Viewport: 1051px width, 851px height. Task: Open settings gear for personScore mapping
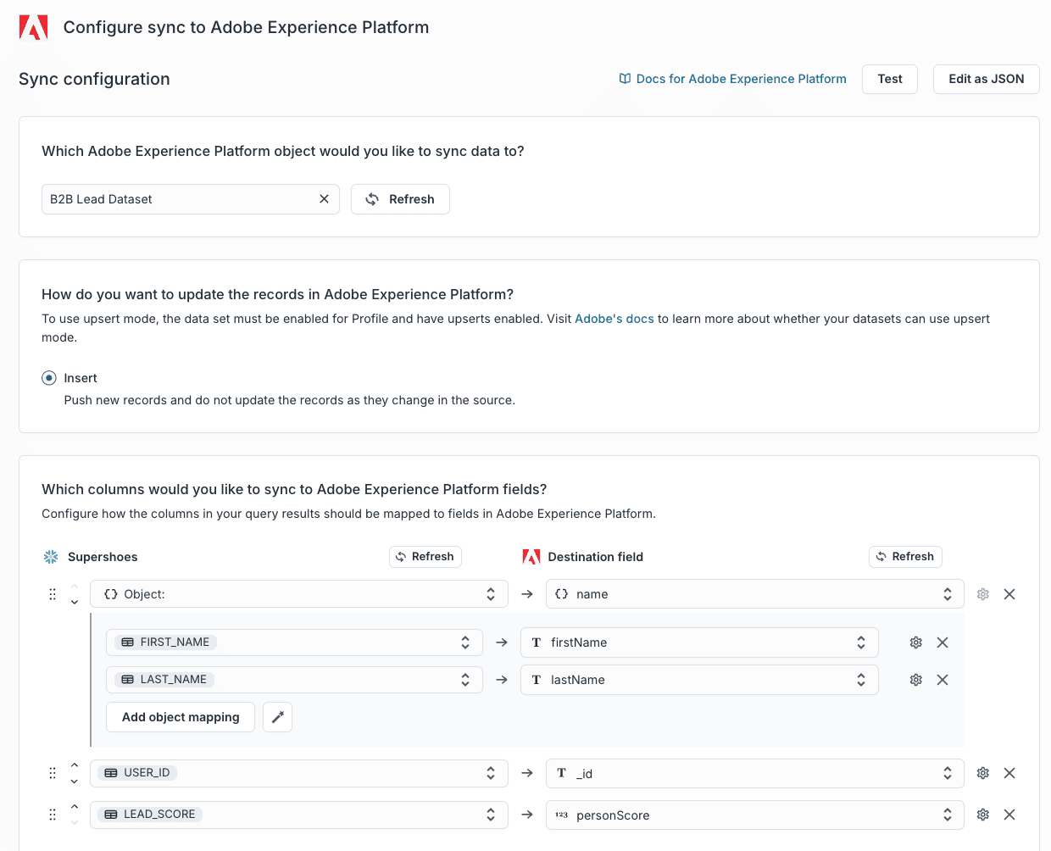coord(982,815)
